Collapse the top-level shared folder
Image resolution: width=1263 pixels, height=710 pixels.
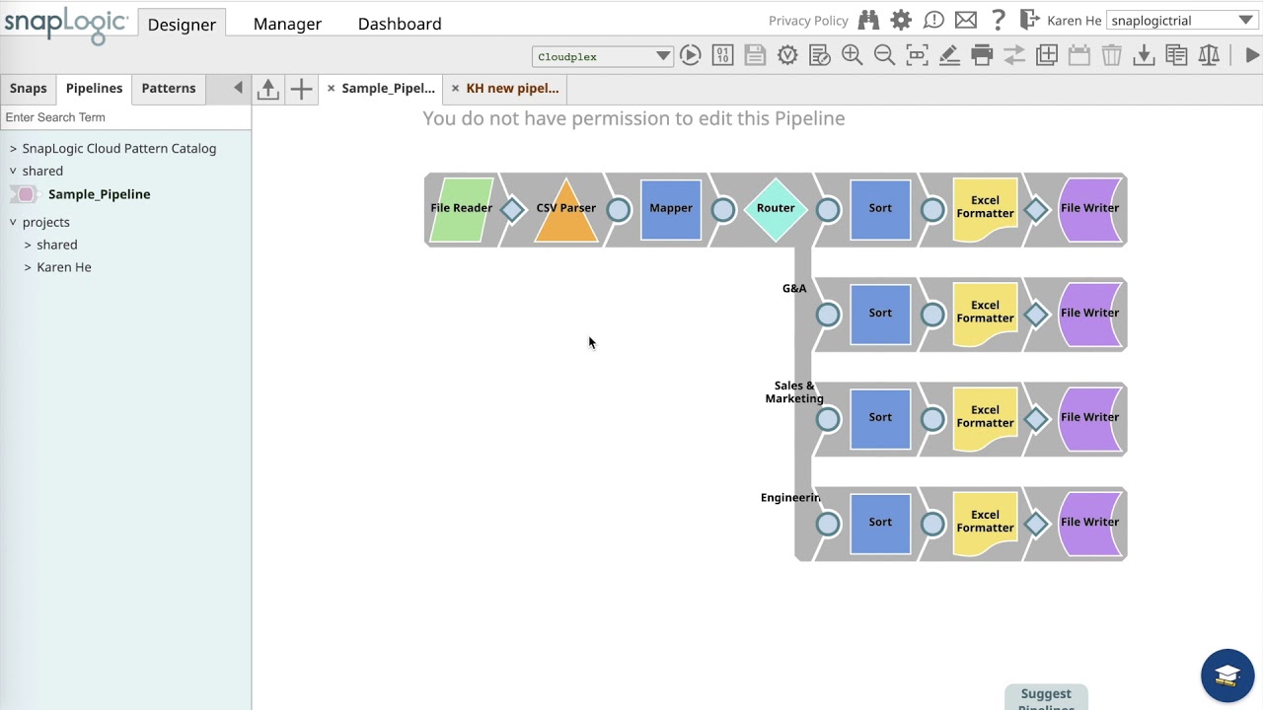point(13,171)
